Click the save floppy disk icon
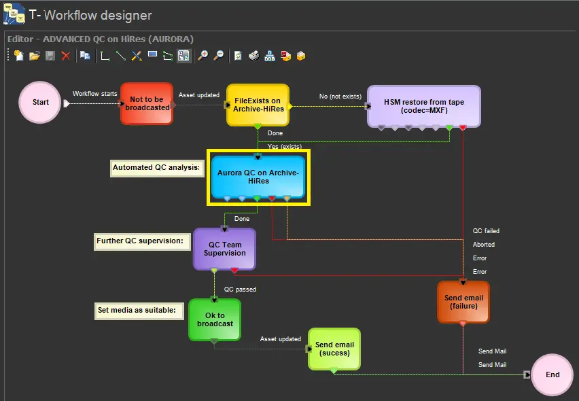Viewport: 579px width, 401px height. pyautogui.click(x=50, y=56)
